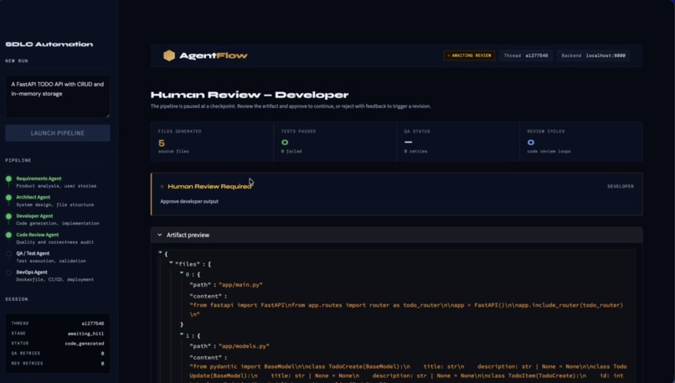Click the DEVELOPER label in review card
The height and width of the screenshot is (383, 675).
[621, 187]
